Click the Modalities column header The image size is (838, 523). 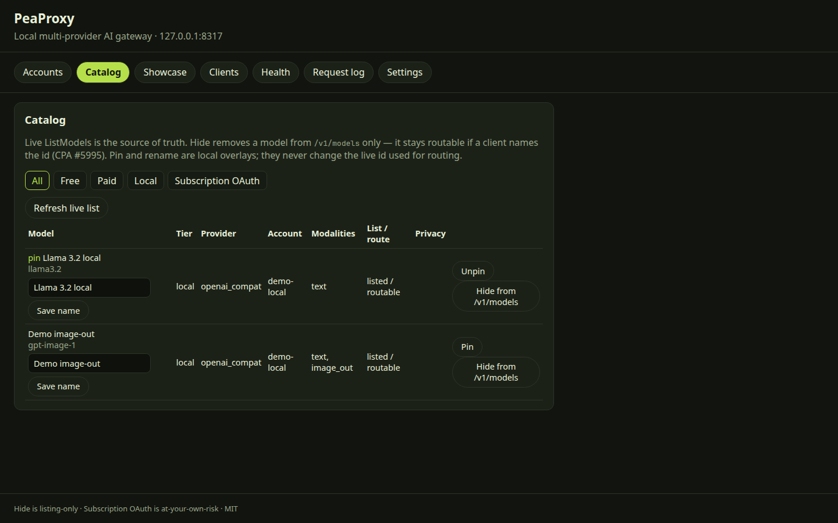pos(333,234)
